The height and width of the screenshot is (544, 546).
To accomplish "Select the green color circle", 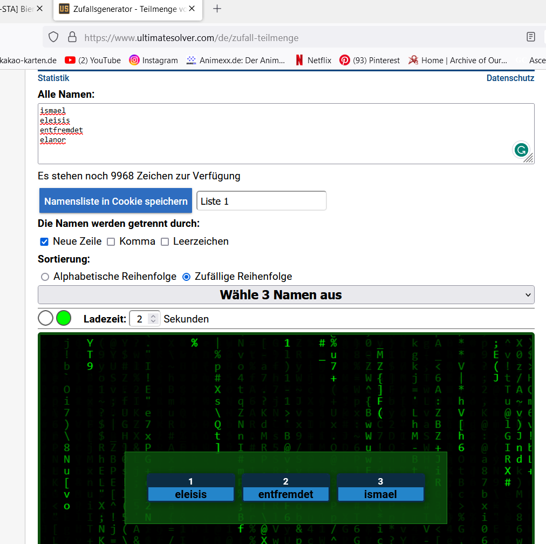I will 64,318.
